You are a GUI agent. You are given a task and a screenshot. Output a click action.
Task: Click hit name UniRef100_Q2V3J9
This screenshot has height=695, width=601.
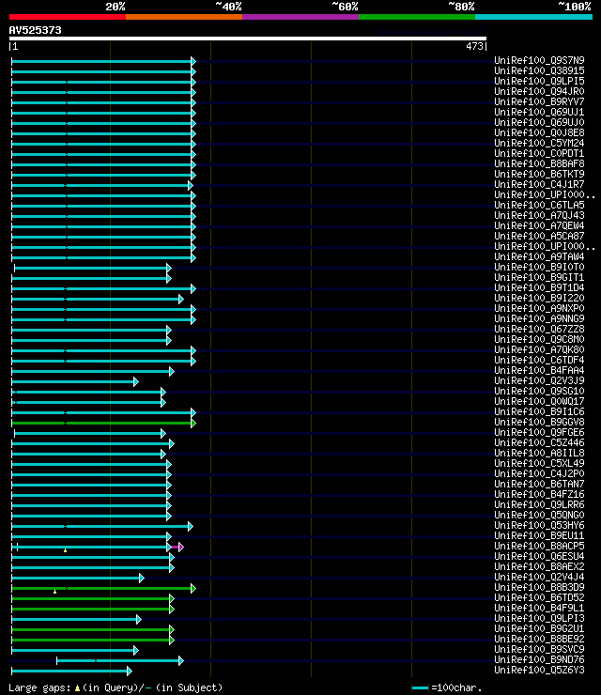[x=539, y=380]
